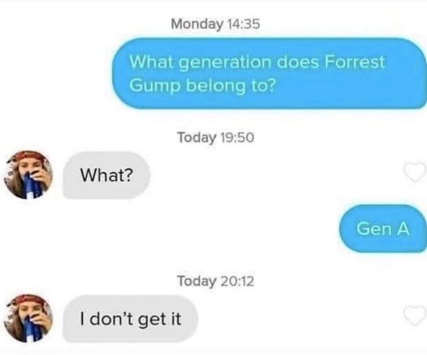Open avatar beside "I don't get it" message
This screenshot has height=355, width=427.
click(x=28, y=318)
